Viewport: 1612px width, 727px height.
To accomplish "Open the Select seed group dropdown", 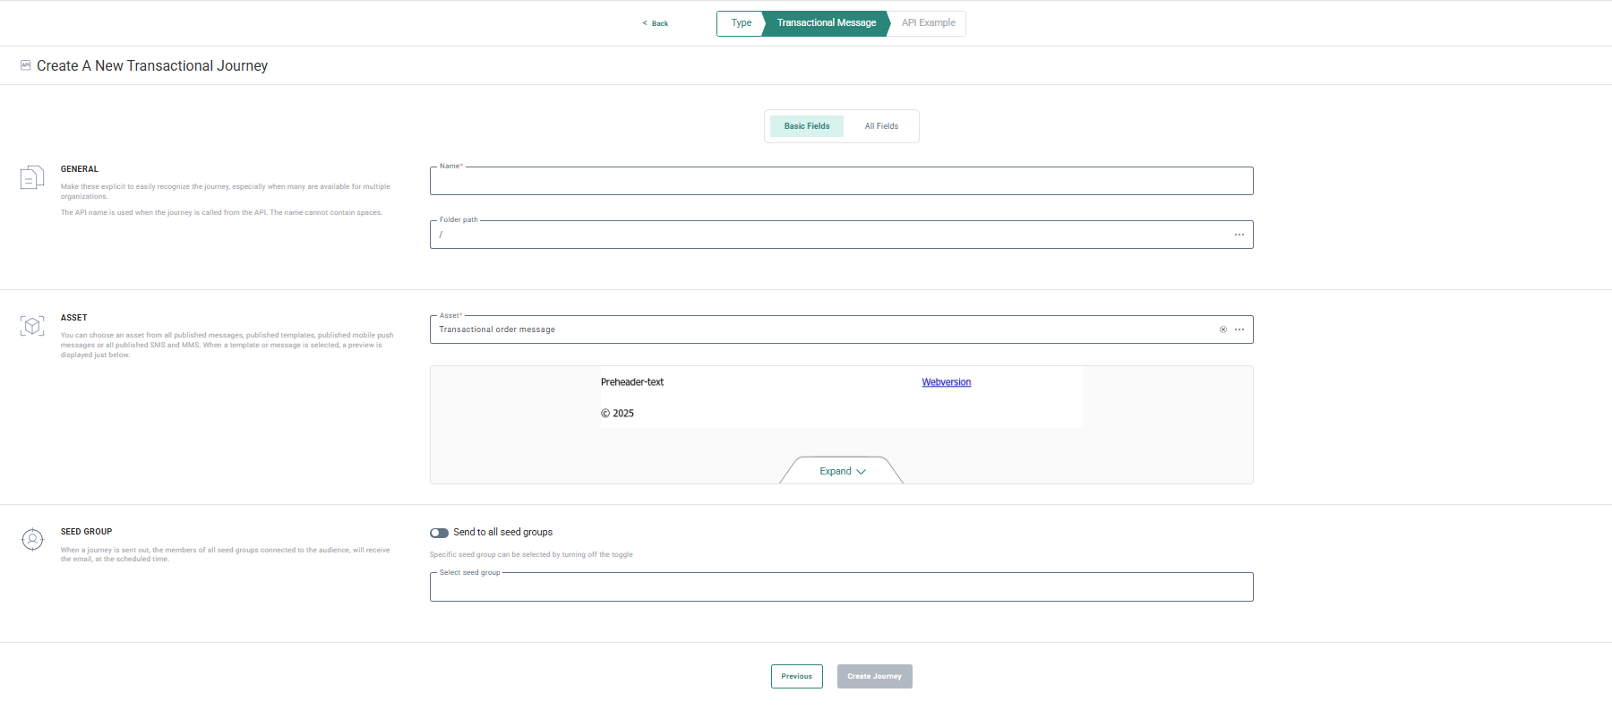I will [841, 587].
